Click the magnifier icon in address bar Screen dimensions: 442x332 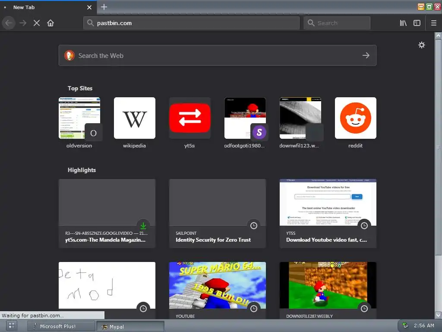(x=90, y=23)
